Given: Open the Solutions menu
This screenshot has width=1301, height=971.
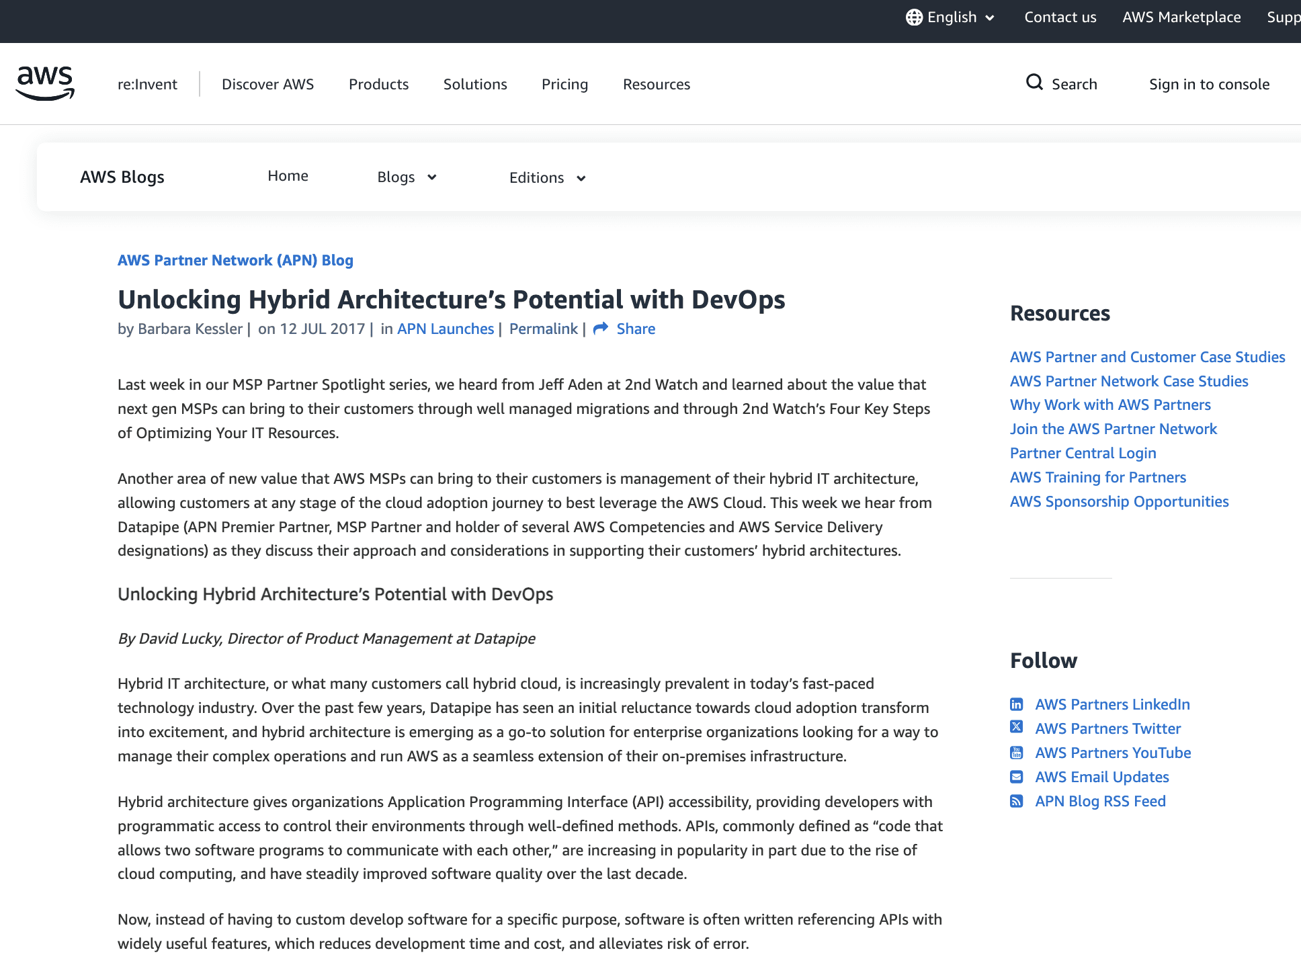Looking at the screenshot, I should point(475,84).
